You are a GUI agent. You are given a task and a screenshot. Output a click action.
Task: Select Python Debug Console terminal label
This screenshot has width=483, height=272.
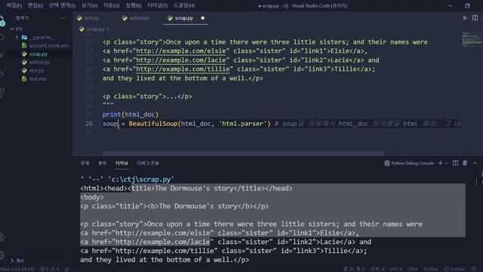409,163
